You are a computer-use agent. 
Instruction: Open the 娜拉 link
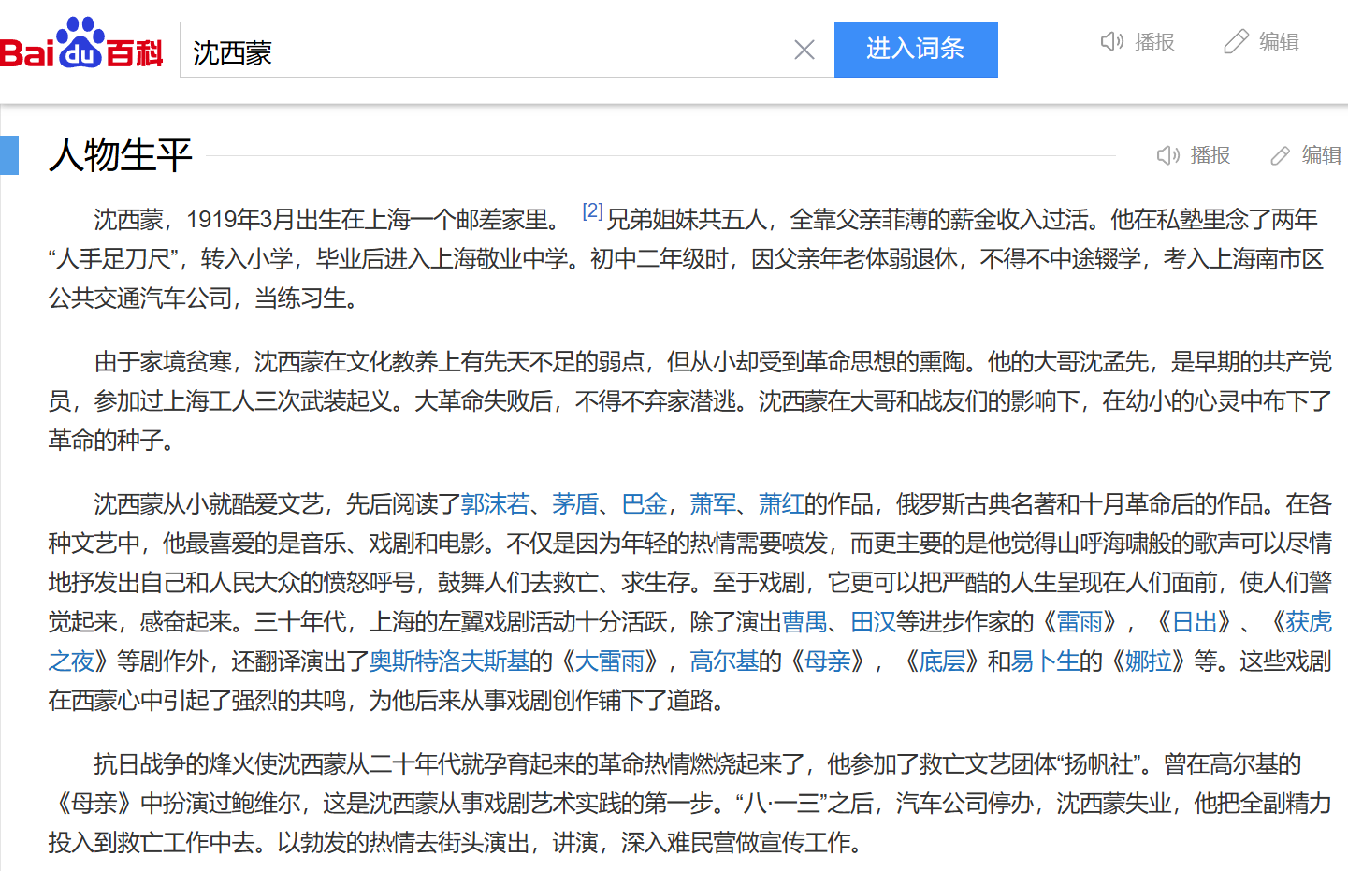[1148, 661]
